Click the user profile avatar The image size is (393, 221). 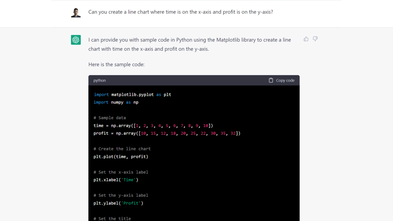pos(76,13)
